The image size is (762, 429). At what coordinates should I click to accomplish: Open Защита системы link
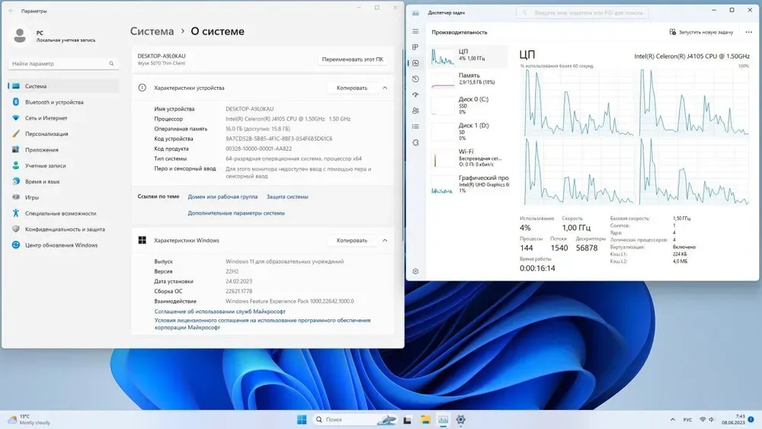pyautogui.click(x=287, y=197)
